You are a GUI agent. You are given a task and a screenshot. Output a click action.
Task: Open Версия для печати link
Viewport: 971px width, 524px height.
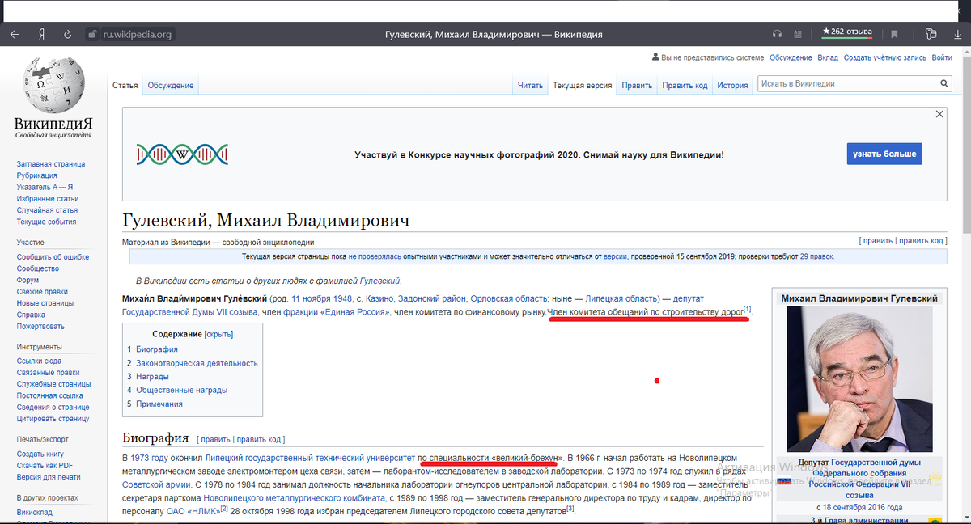pyautogui.click(x=49, y=477)
